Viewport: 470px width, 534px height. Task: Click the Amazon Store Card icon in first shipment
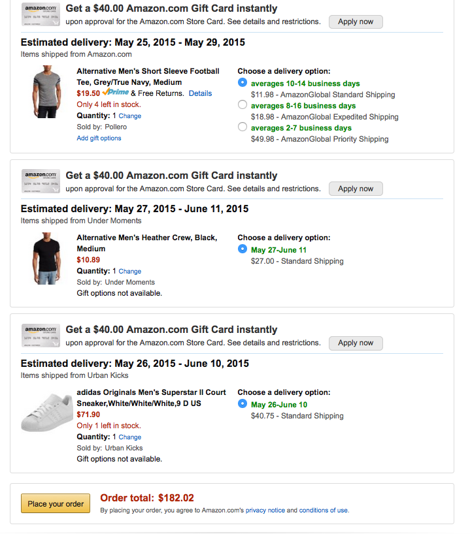tap(41, 14)
